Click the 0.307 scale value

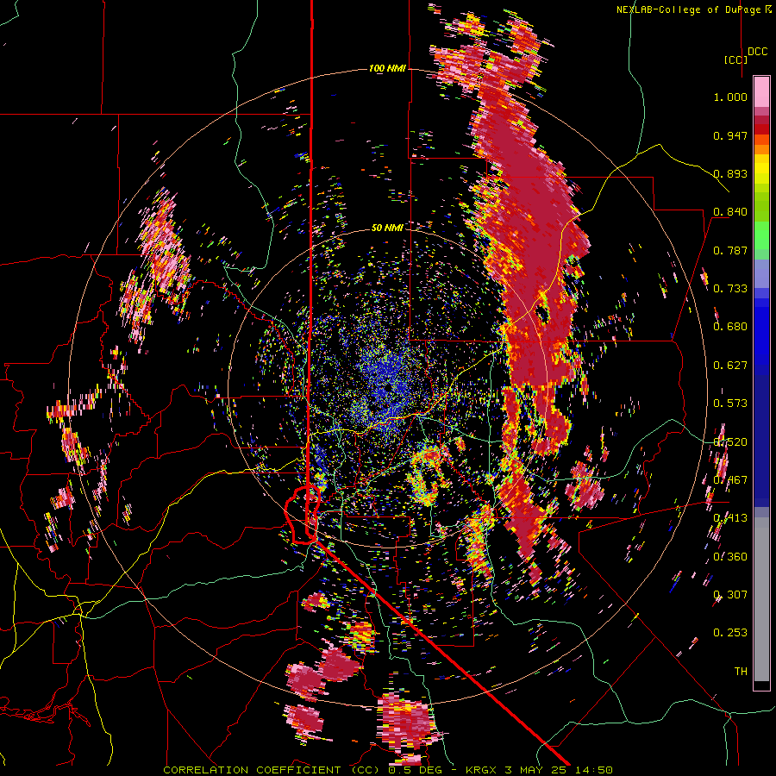click(730, 595)
